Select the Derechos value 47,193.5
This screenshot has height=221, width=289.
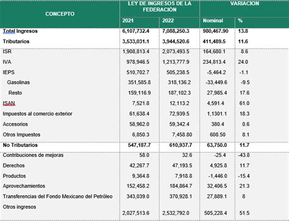click(x=182, y=166)
